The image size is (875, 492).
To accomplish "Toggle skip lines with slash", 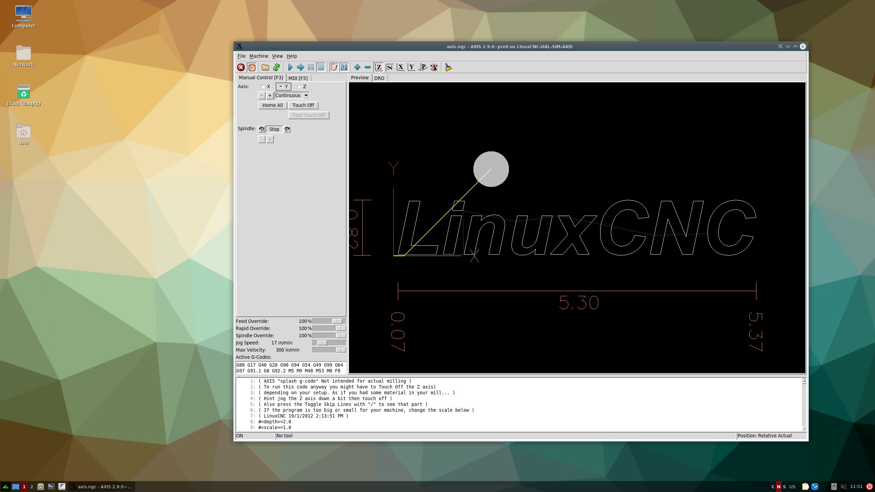I will 334,67.
